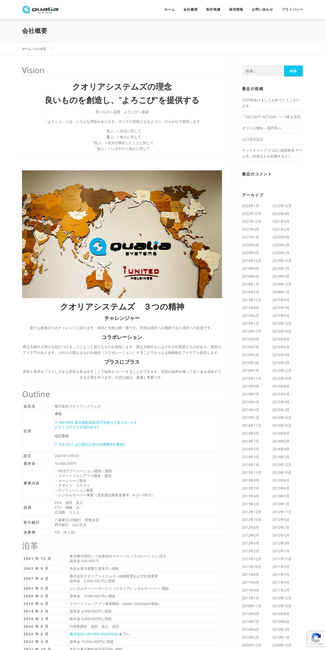The width and height of the screenshot is (325, 650).
Task: Open the 2012年7月 archive
Action: 281,527
